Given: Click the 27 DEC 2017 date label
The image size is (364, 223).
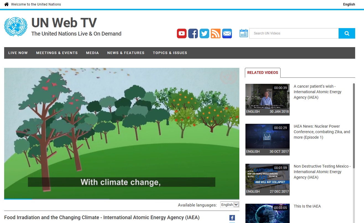Looking at the screenshot, I should point(279,192).
